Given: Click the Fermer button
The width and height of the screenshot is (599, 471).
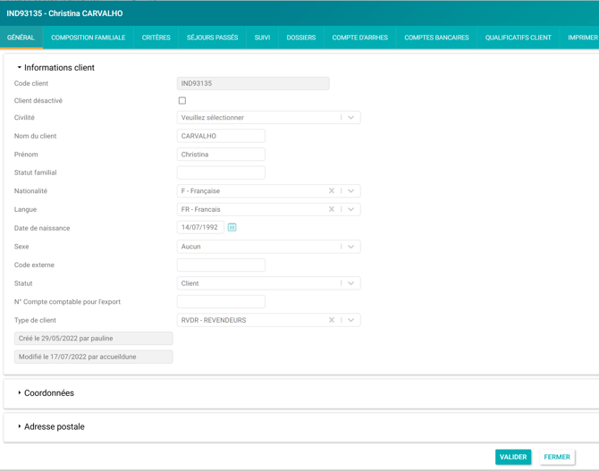Looking at the screenshot, I should tap(557, 457).
